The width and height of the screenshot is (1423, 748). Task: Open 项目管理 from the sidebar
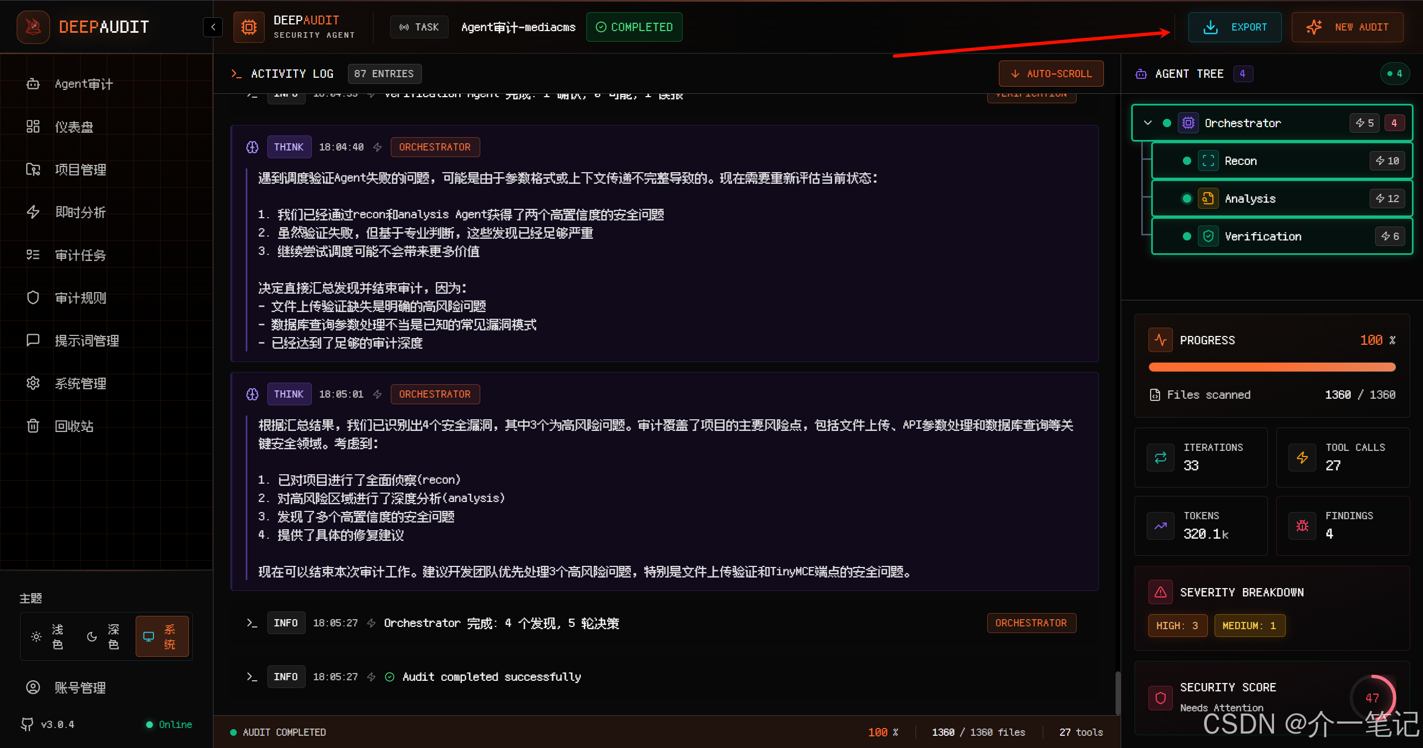pyautogui.click(x=33, y=169)
